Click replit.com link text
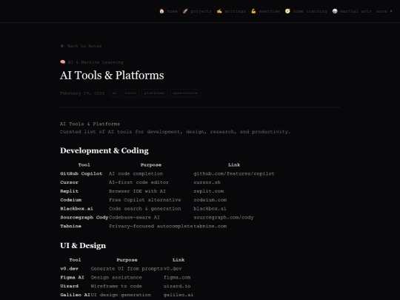 [208, 191]
